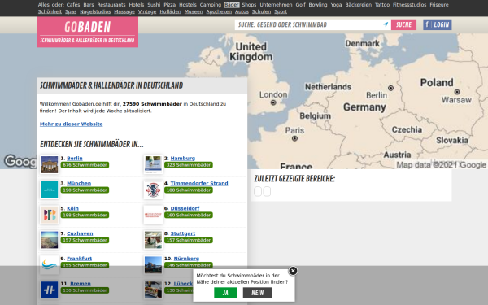Open the Cuxhaven beach thumbnail

tap(49, 240)
